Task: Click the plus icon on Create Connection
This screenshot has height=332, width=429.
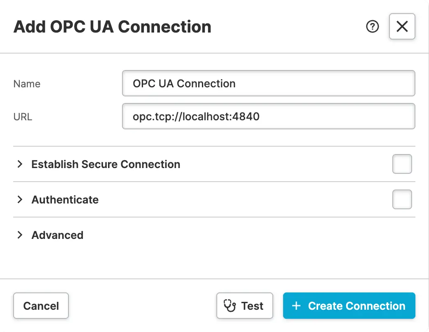Action: tap(296, 306)
